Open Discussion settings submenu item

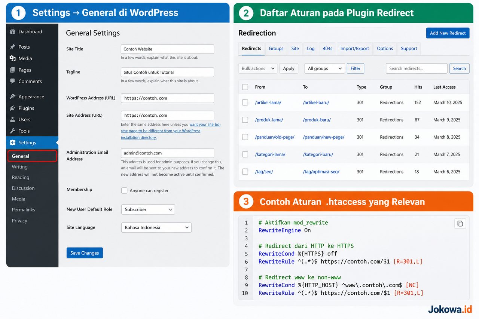click(x=23, y=188)
